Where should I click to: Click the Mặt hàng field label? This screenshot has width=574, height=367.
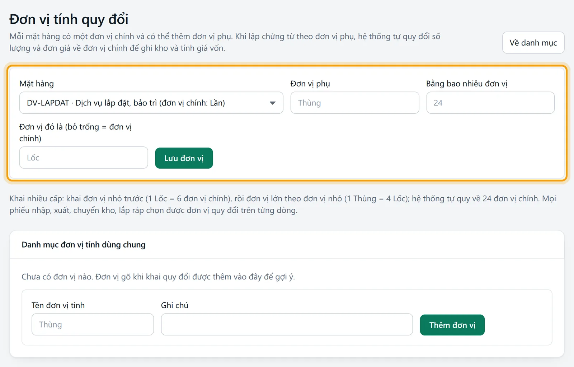pyautogui.click(x=37, y=84)
